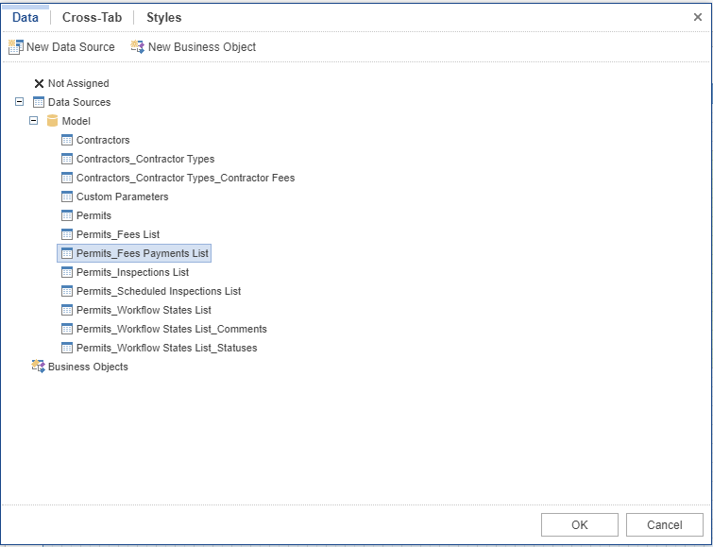Screen dimensions: 713x547
Task: Click the X icon beside Not Assigned
Action: tap(39, 83)
